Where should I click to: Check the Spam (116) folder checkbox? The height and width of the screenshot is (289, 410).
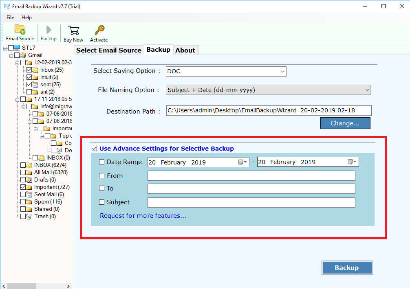[23, 202]
